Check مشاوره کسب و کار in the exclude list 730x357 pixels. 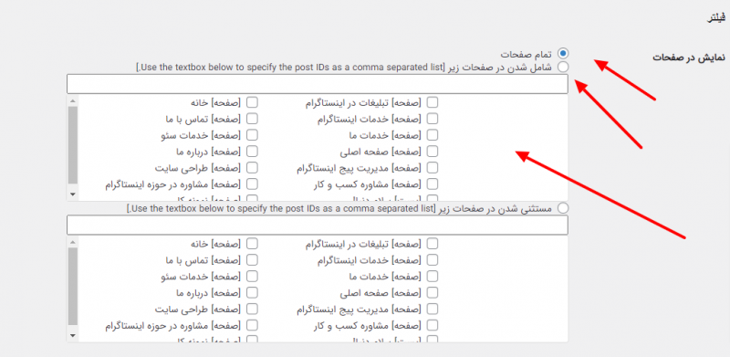tap(432, 324)
